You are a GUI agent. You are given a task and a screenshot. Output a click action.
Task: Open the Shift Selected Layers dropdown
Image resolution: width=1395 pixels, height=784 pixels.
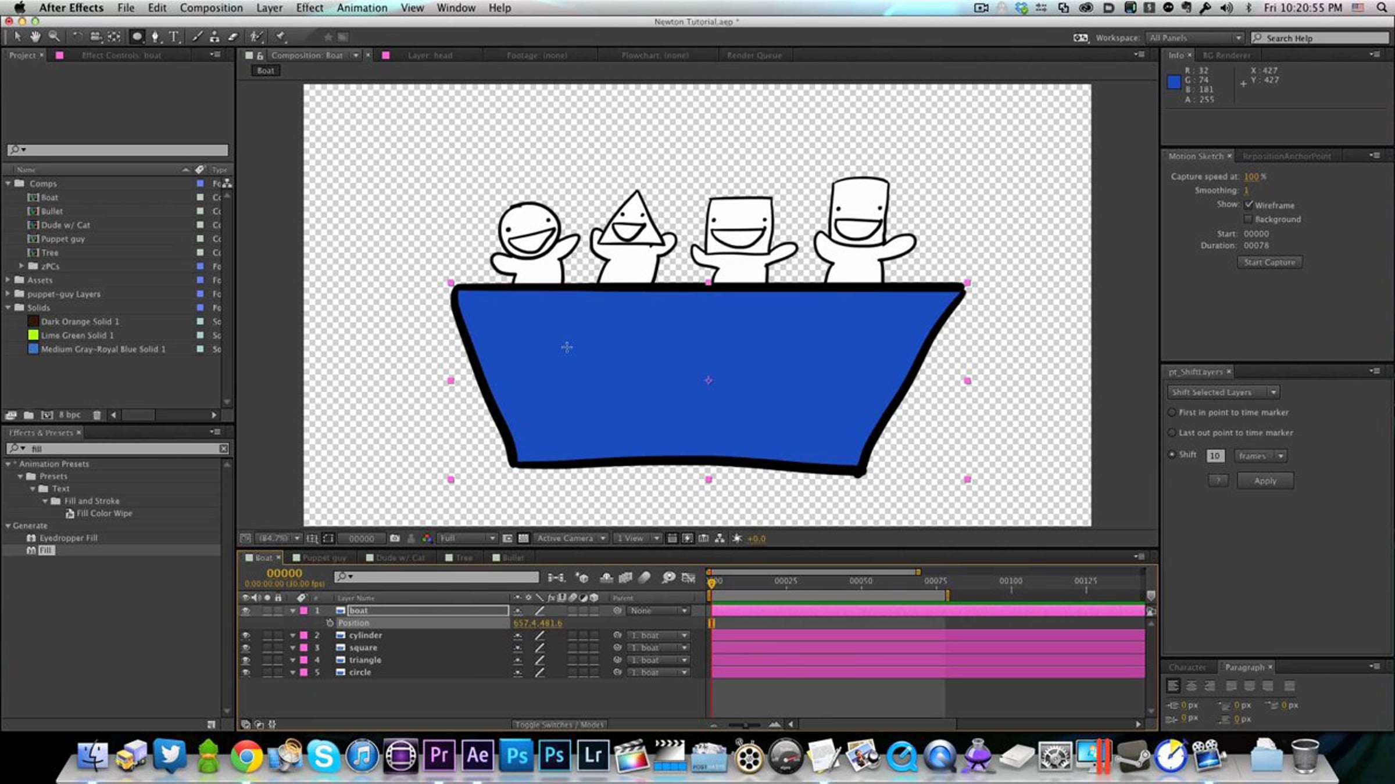tap(1223, 392)
